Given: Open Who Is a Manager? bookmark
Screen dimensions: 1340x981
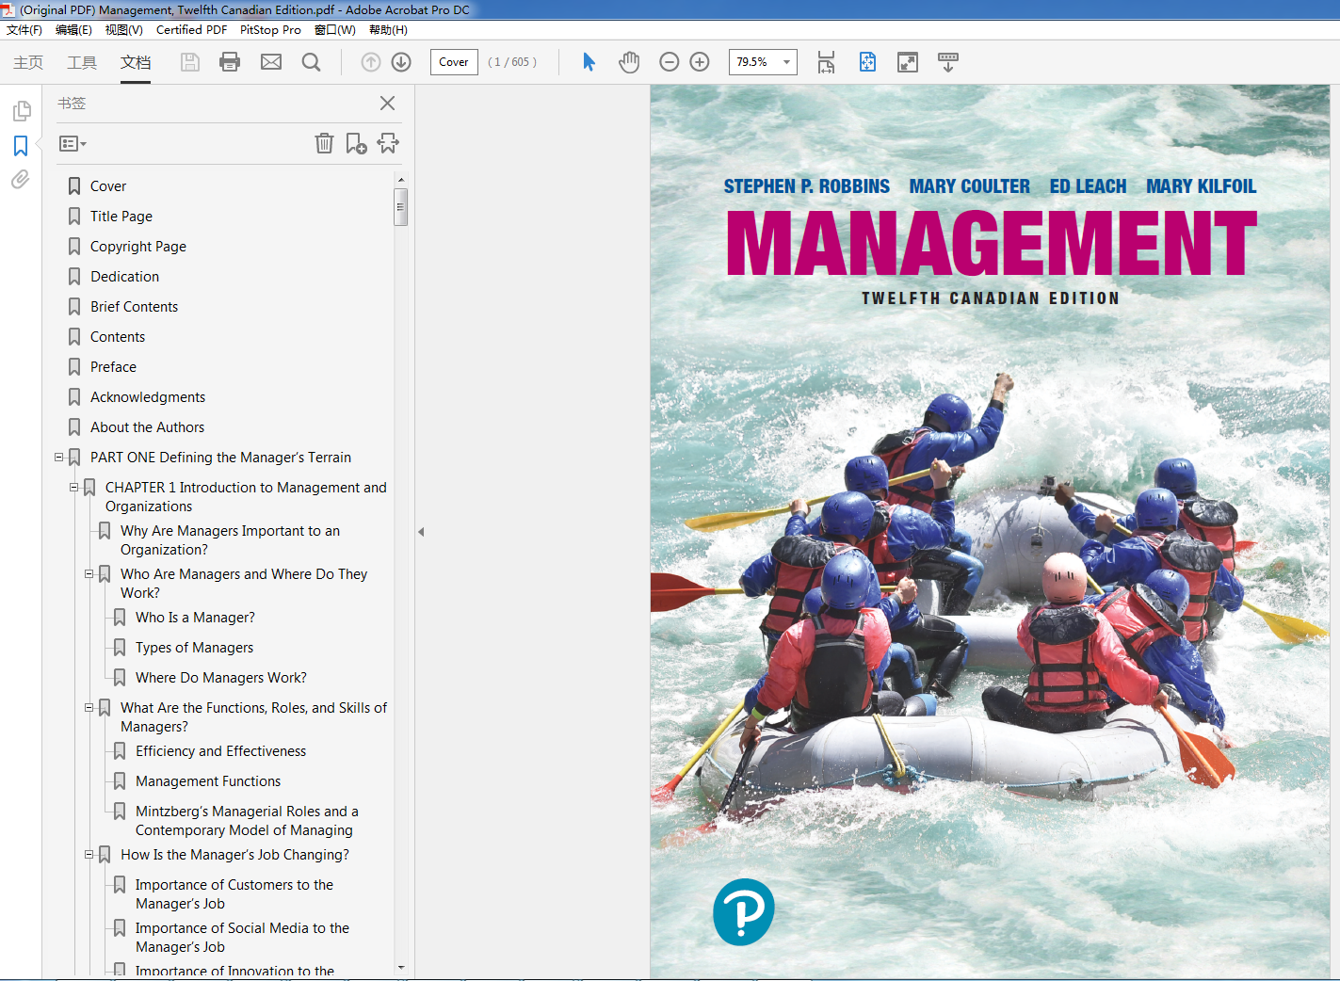Looking at the screenshot, I should (x=195, y=618).
